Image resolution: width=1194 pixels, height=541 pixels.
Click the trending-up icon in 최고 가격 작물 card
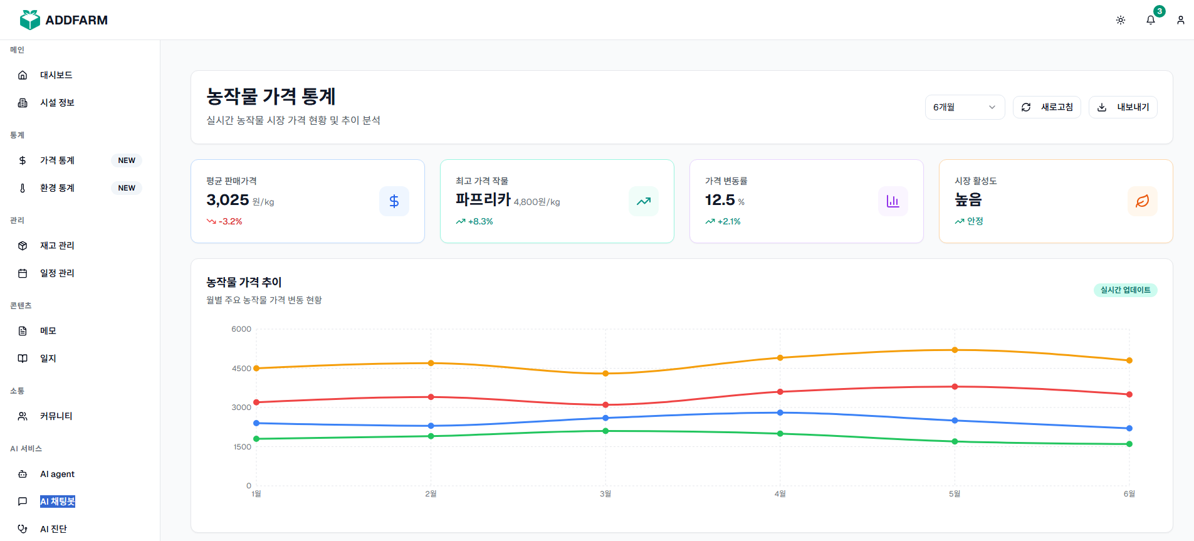[x=644, y=201]
